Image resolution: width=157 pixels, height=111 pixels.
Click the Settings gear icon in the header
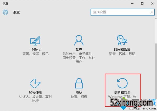click(5, 12)
